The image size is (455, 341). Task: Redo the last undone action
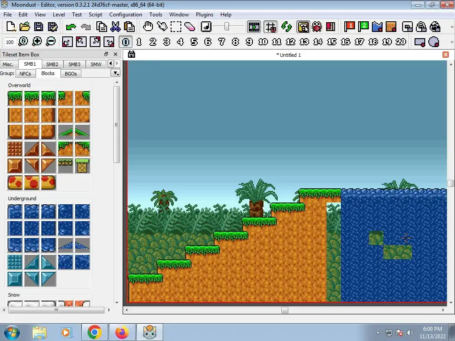[86, 27]
